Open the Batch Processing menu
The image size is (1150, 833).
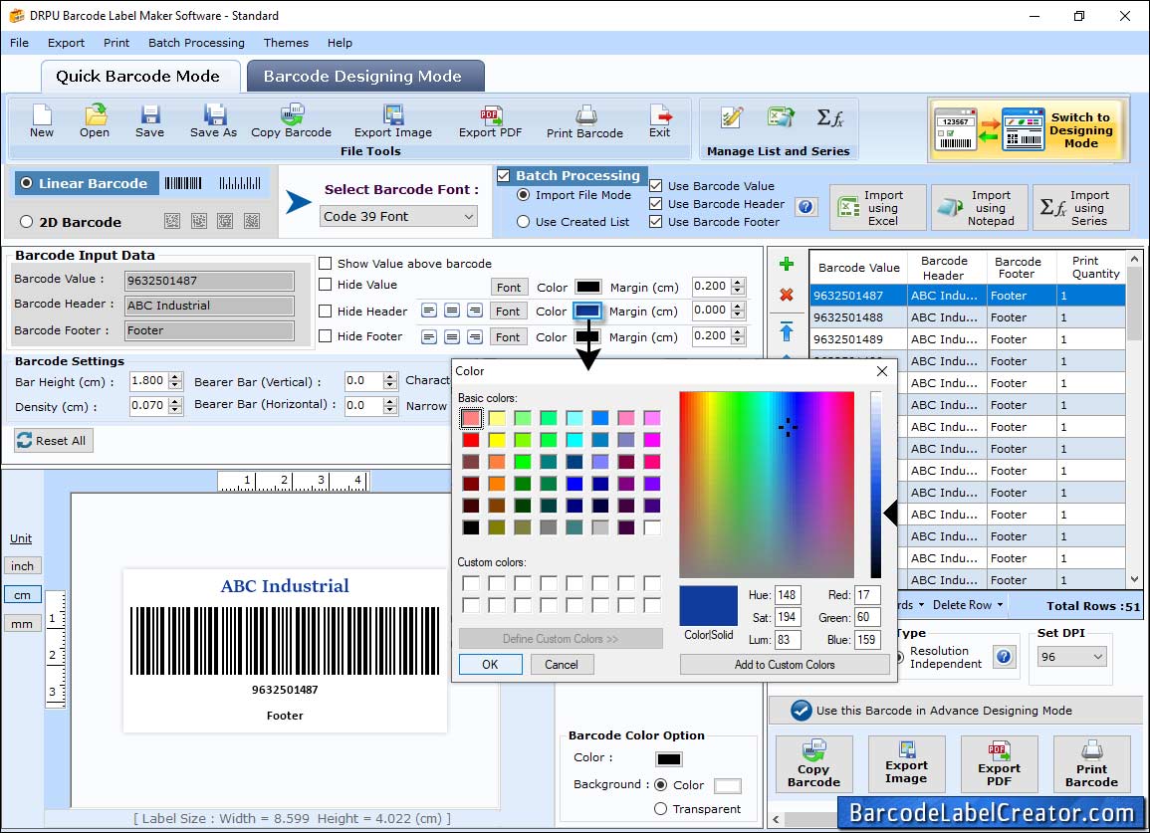pos(196,43)
